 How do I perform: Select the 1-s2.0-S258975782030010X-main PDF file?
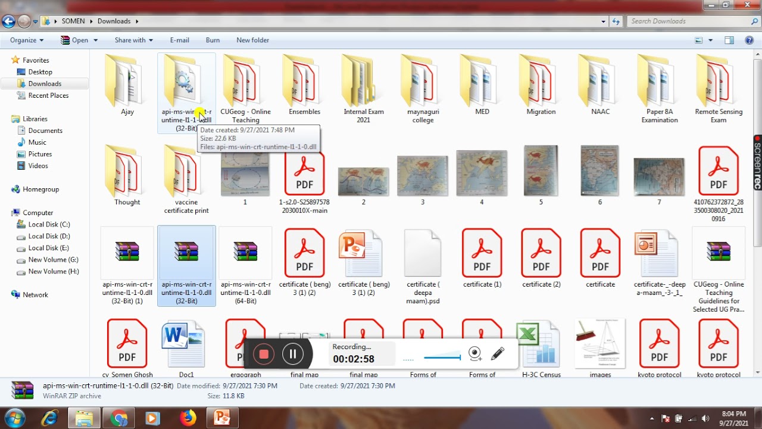coord(304,179)
